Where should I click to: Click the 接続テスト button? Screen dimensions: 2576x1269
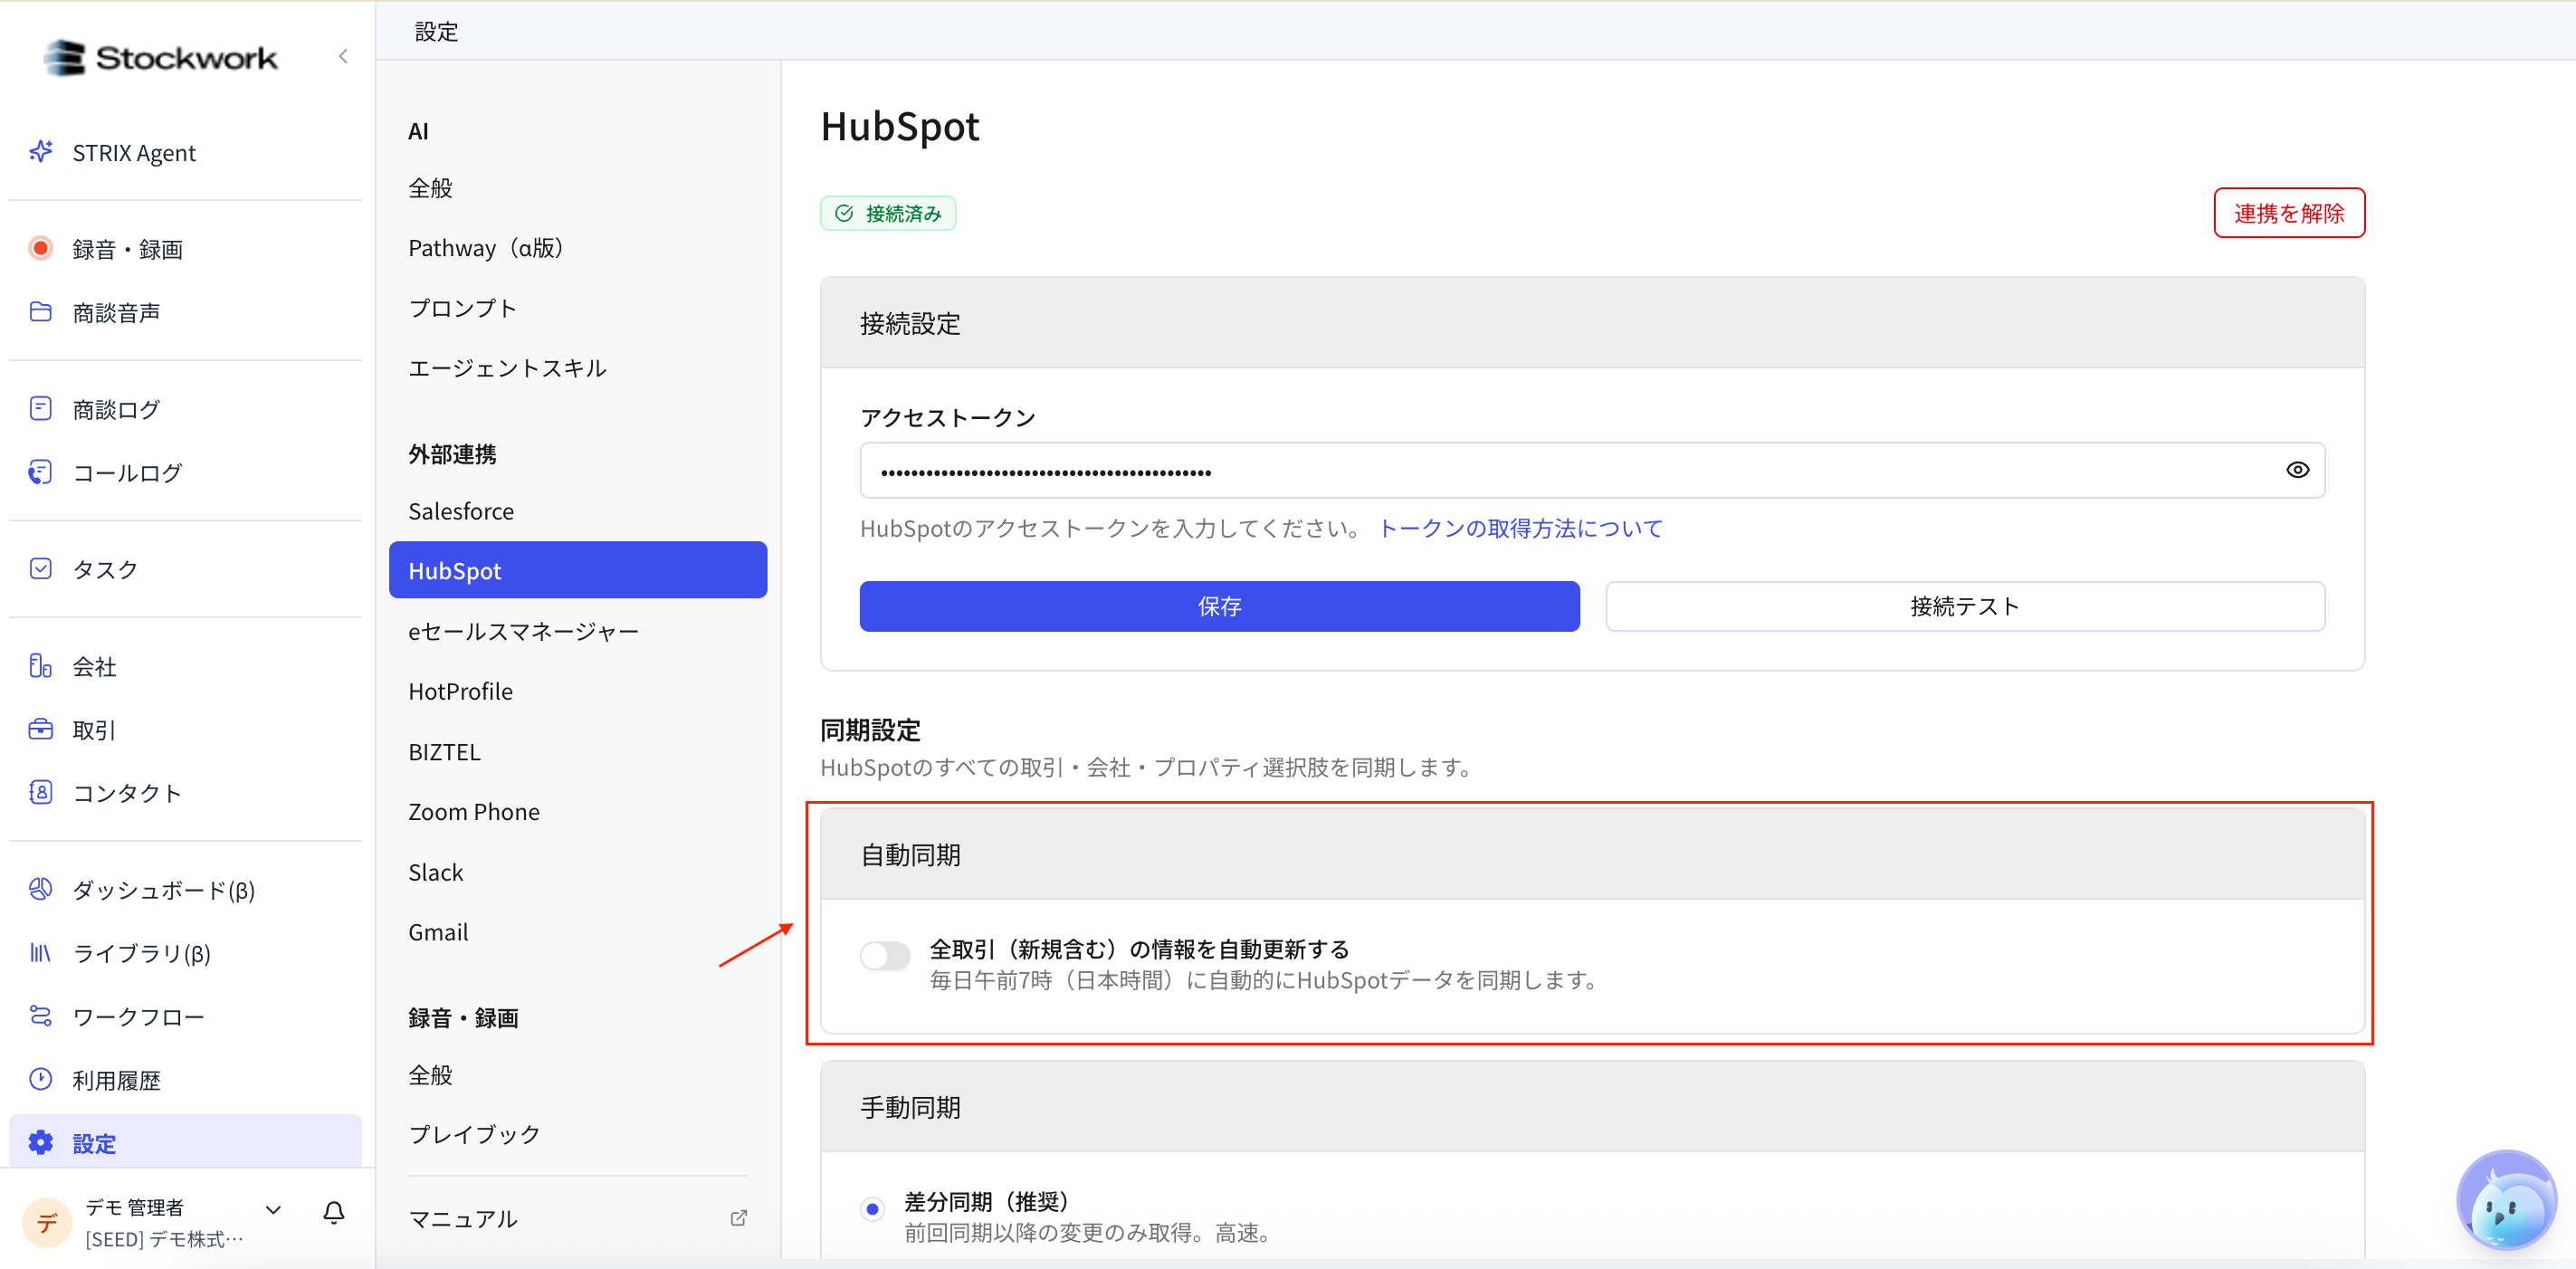1964,606
